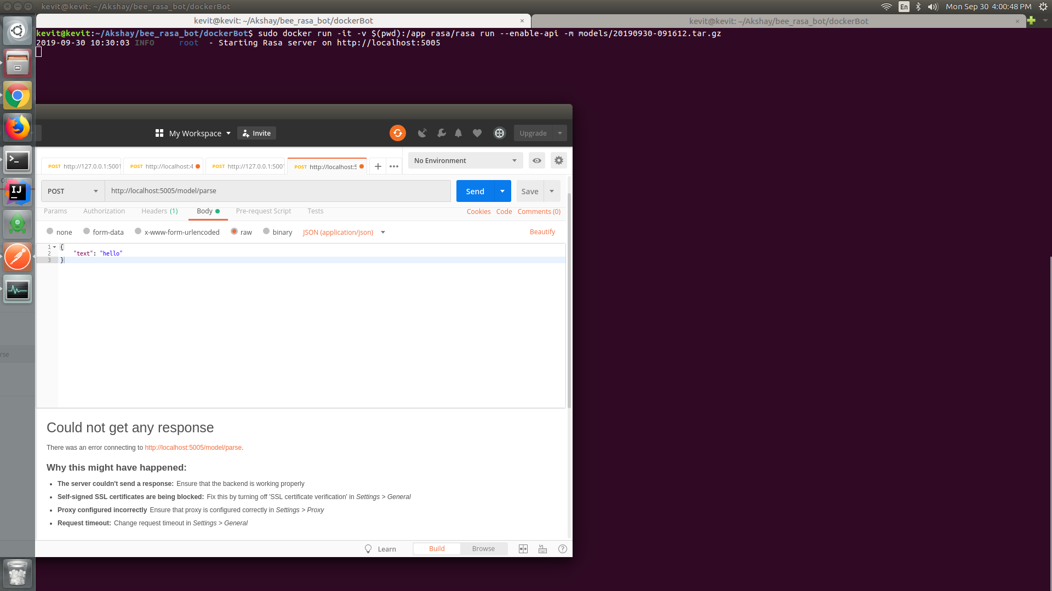Screen dimensions: 1052x591
Task: Click the request URL input field
Action: 277,191
